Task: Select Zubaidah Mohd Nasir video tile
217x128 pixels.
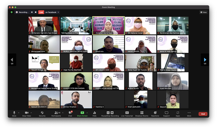Action: click(x=108, y=25)
